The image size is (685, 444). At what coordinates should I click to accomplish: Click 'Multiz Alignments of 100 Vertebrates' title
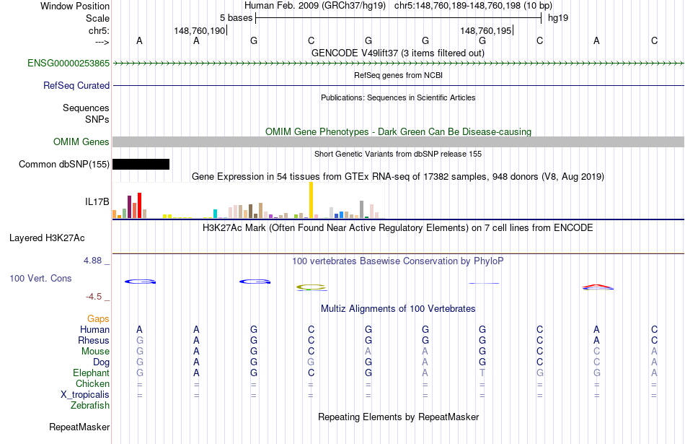point(398,309)
